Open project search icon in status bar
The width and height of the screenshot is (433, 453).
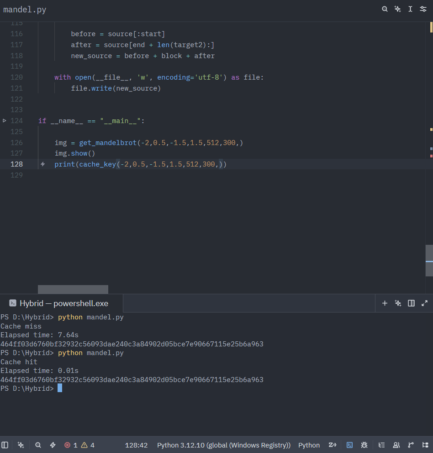(38, 445)
